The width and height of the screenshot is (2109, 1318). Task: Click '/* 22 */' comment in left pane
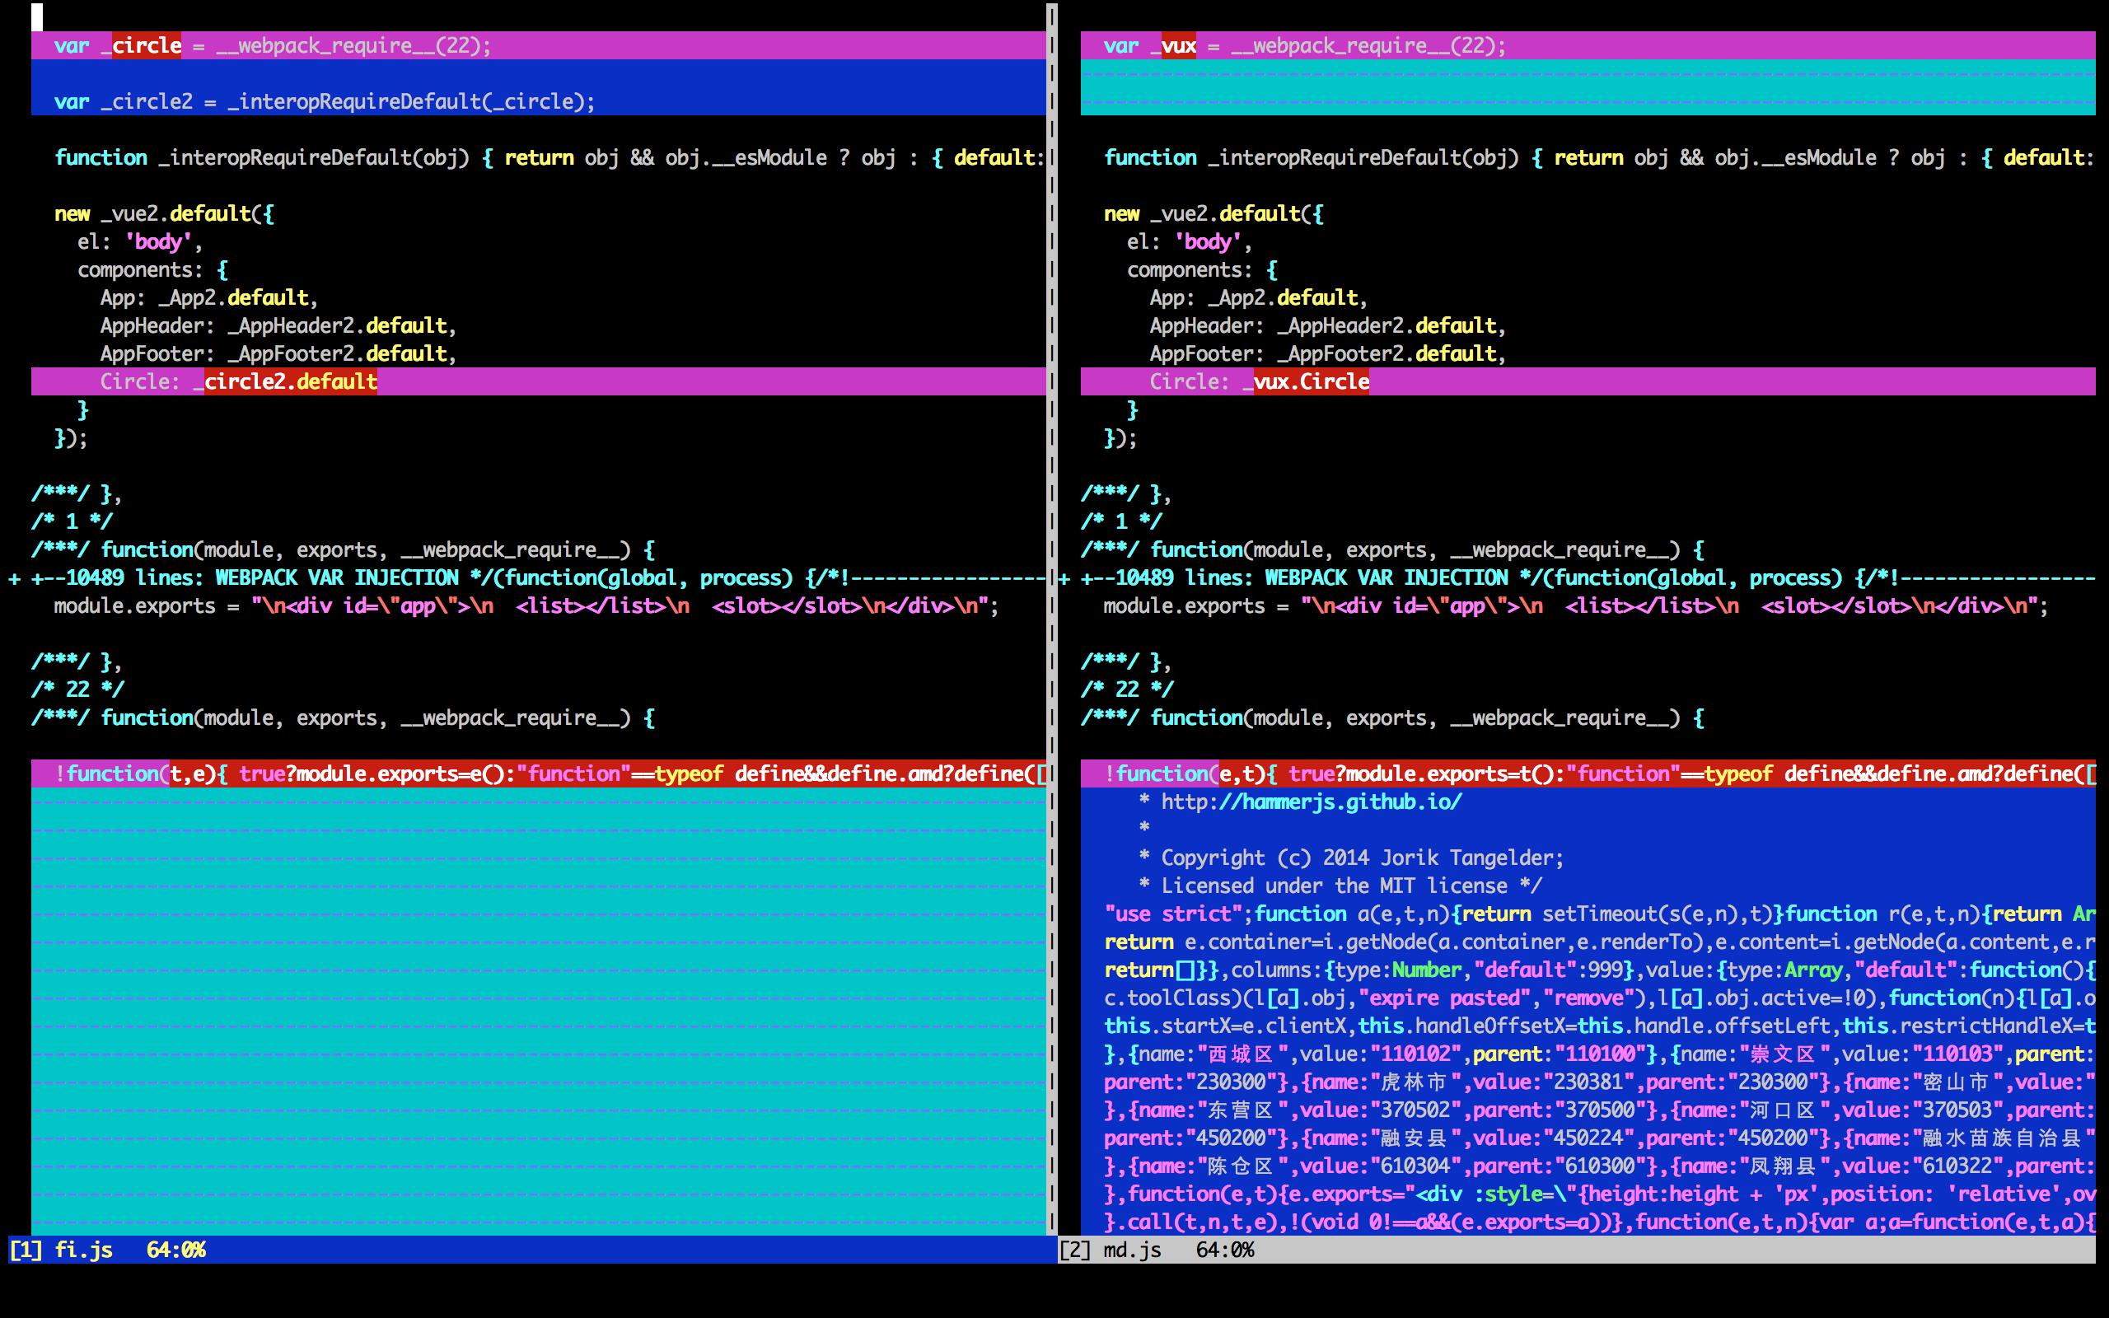(77, 689)
